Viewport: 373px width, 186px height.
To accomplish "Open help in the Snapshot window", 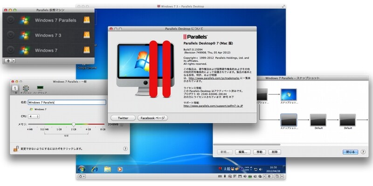I will pyautogui.click(x=363, y=152).
